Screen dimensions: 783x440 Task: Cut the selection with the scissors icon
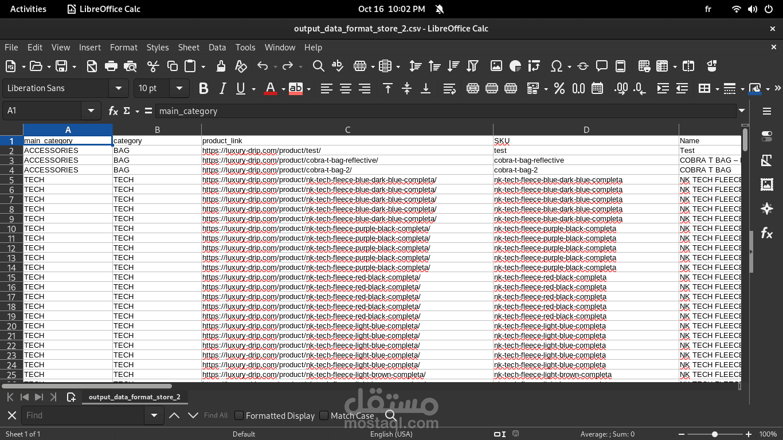[x=152, y=66]
